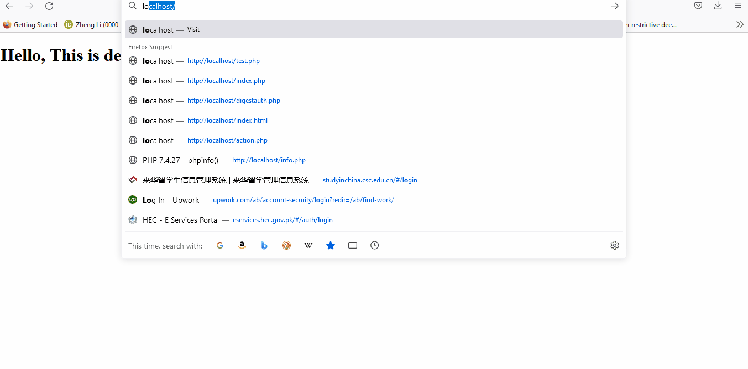The height and width of the screenshot is (369, 748).
Task: Search only in Bookmarks star icon
Action: 331,245
